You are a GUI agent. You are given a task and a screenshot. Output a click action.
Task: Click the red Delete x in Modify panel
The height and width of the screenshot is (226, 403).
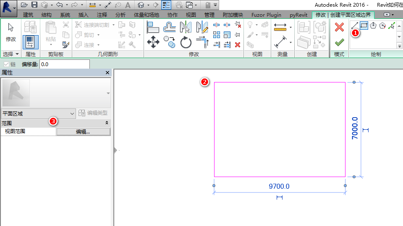click(238, 45)
